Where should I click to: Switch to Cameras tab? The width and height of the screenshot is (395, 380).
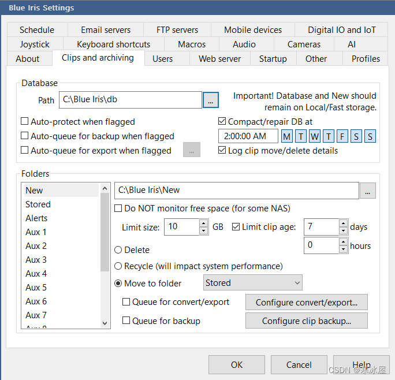click(x=304, y=44)
